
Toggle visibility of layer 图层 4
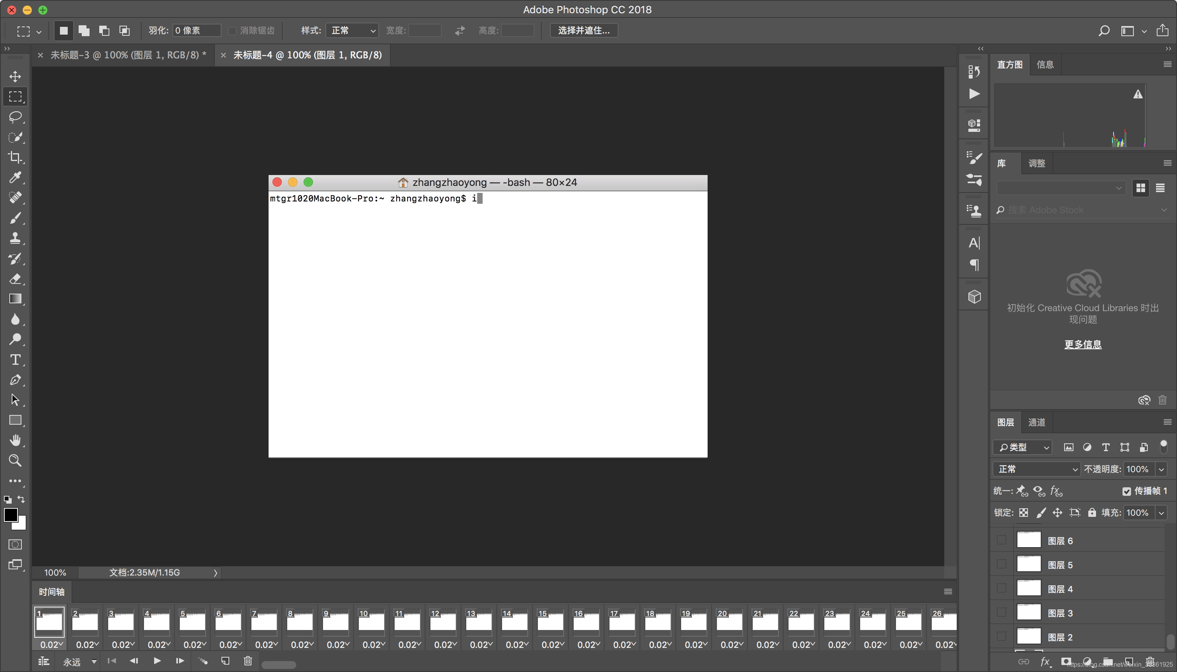point(1001,588)
